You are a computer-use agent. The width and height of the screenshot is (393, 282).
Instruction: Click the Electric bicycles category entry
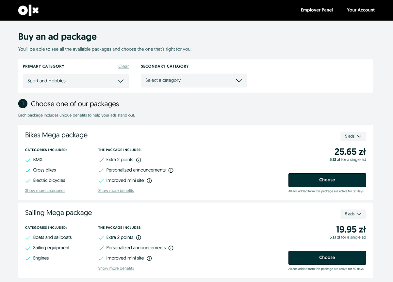pos(49,180)
